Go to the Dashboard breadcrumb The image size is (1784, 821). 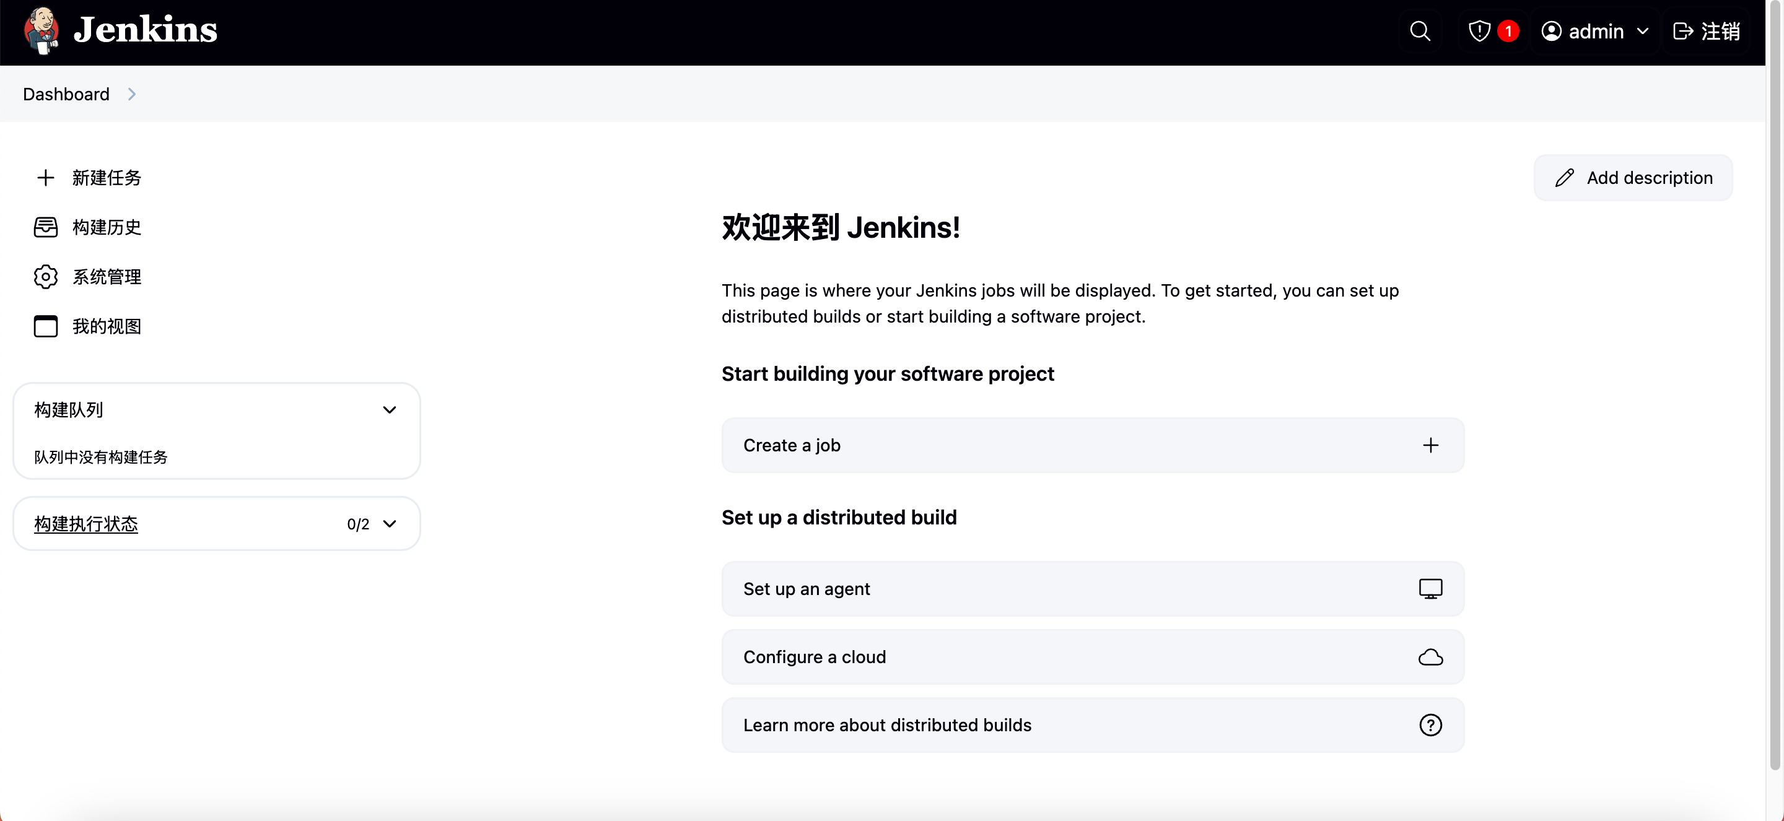[x=66, y=93]
